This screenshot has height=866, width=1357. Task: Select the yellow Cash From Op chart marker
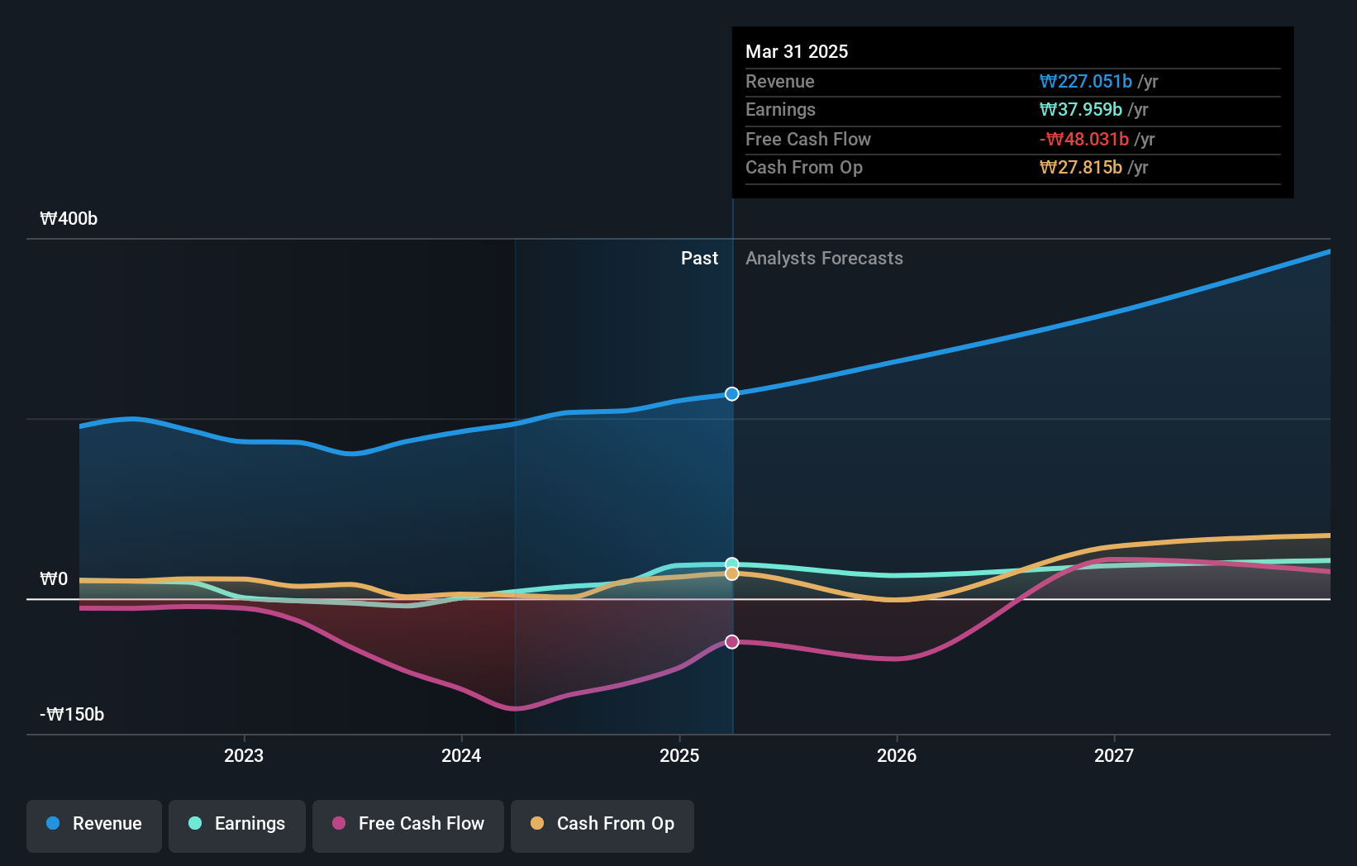[731, 573]
